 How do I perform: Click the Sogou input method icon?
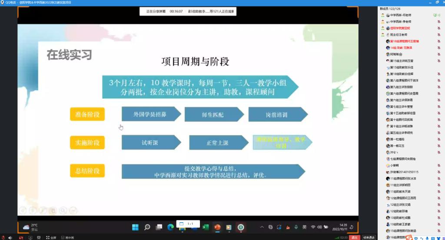click(409, 237)
